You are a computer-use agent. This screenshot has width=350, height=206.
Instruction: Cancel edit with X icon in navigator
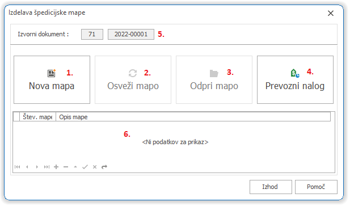click(x=95, y=167)
